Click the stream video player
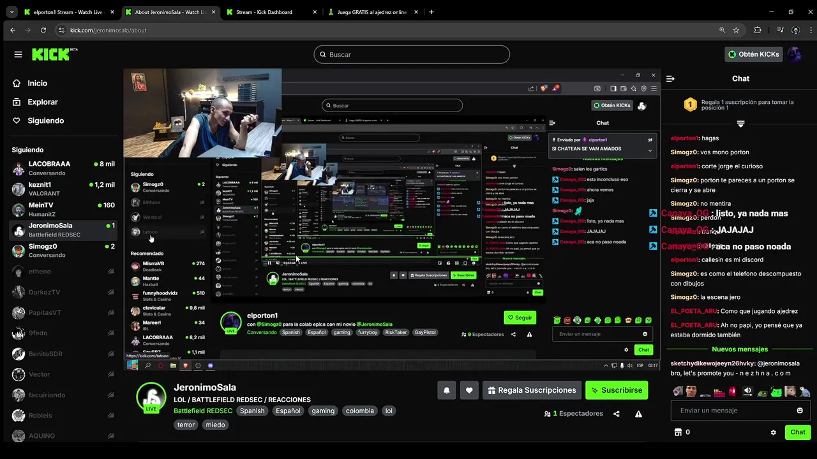Screen dimensions: 817x459 tap(392, 220)
